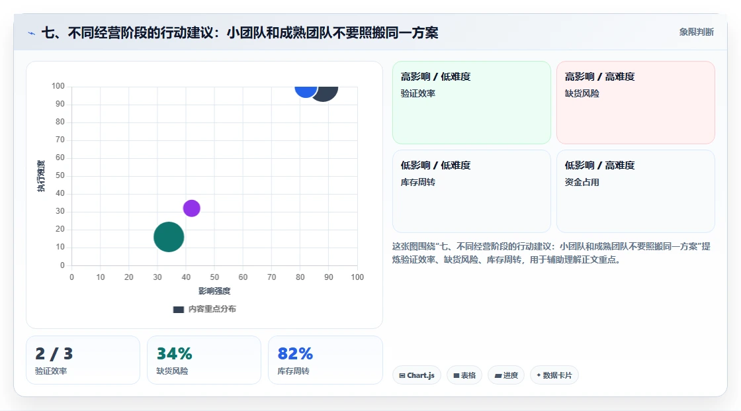Click the 象限判断 label in the header

click(x=696, y=32)
